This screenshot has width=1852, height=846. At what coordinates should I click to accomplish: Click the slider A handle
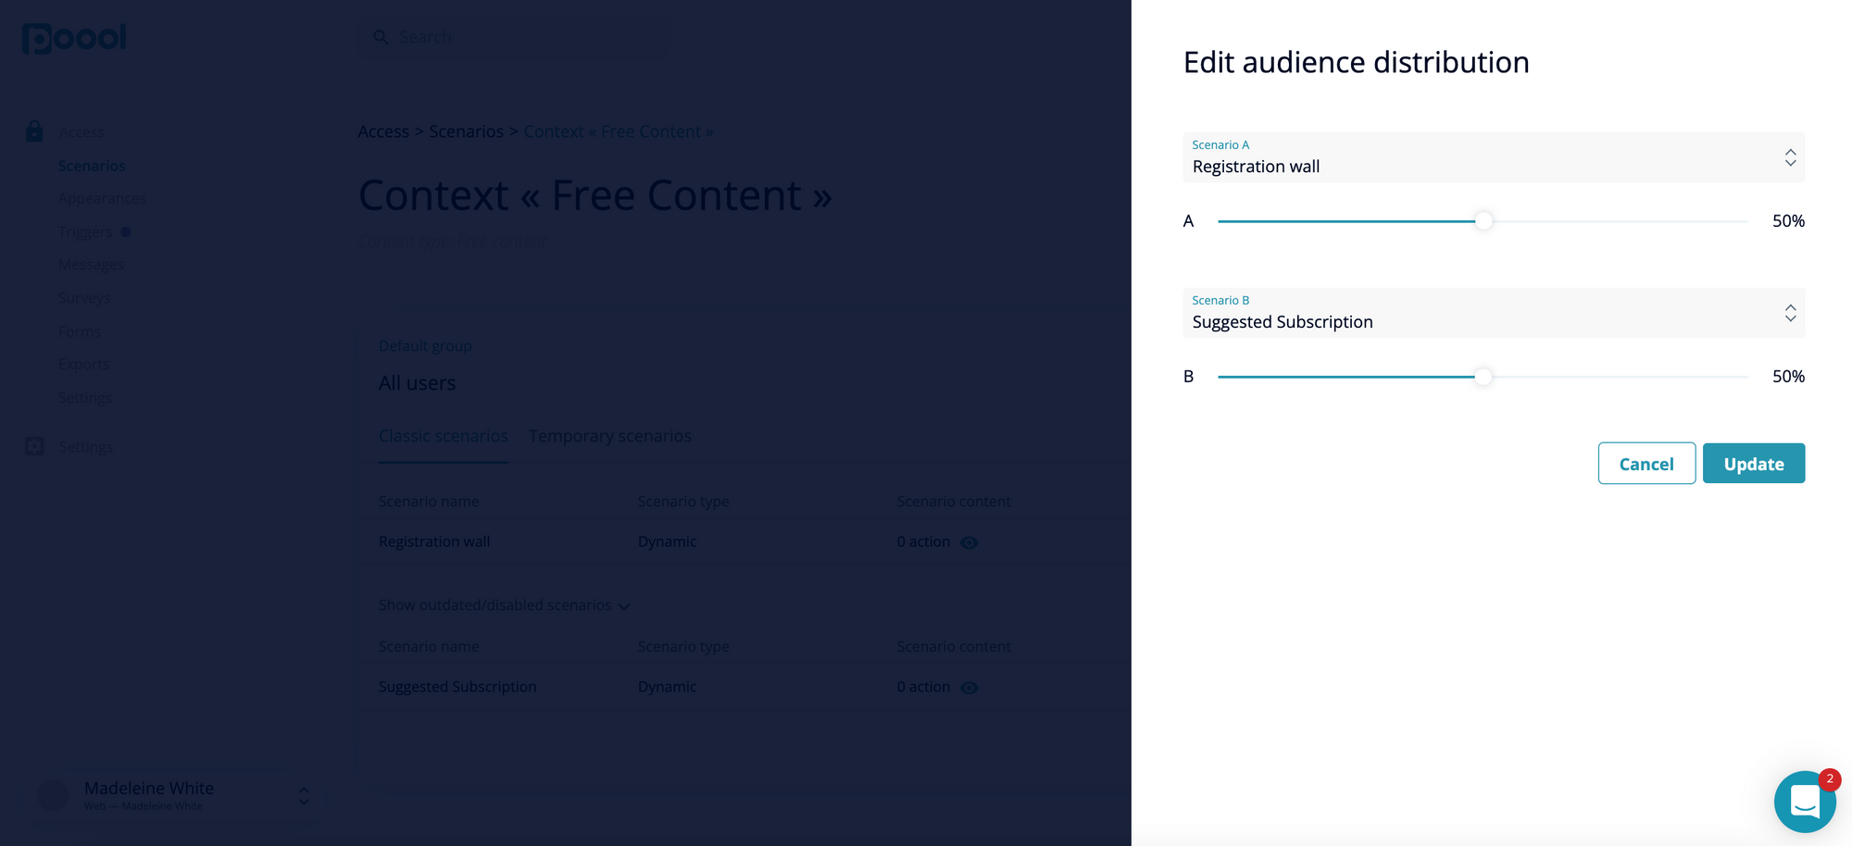coord(1483,221)
